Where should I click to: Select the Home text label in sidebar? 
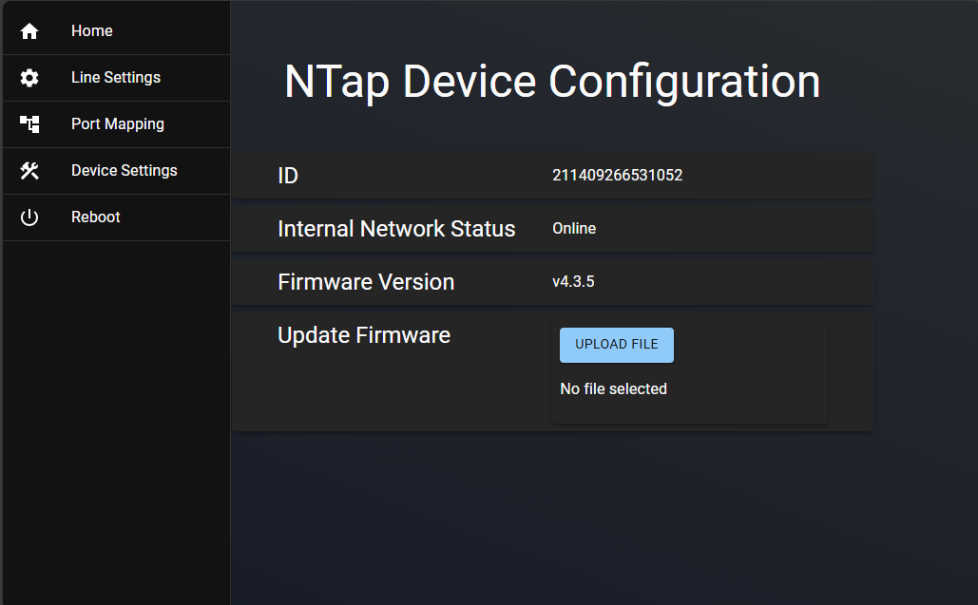[x=91, y=31]
